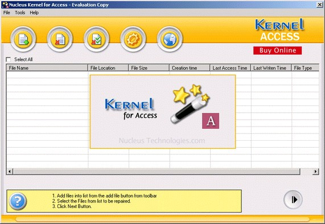325x224 pixels.
Task: Open the Tools menu
Action: coord(20,13)
